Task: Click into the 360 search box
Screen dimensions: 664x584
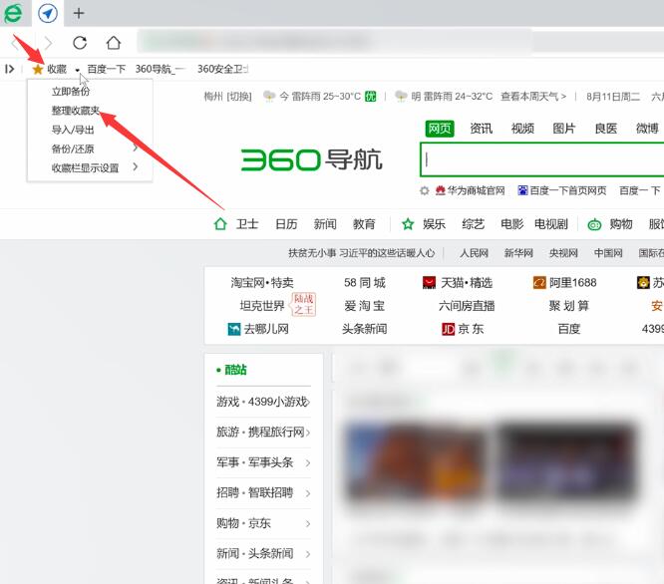Action: click(x=542, y=159)
